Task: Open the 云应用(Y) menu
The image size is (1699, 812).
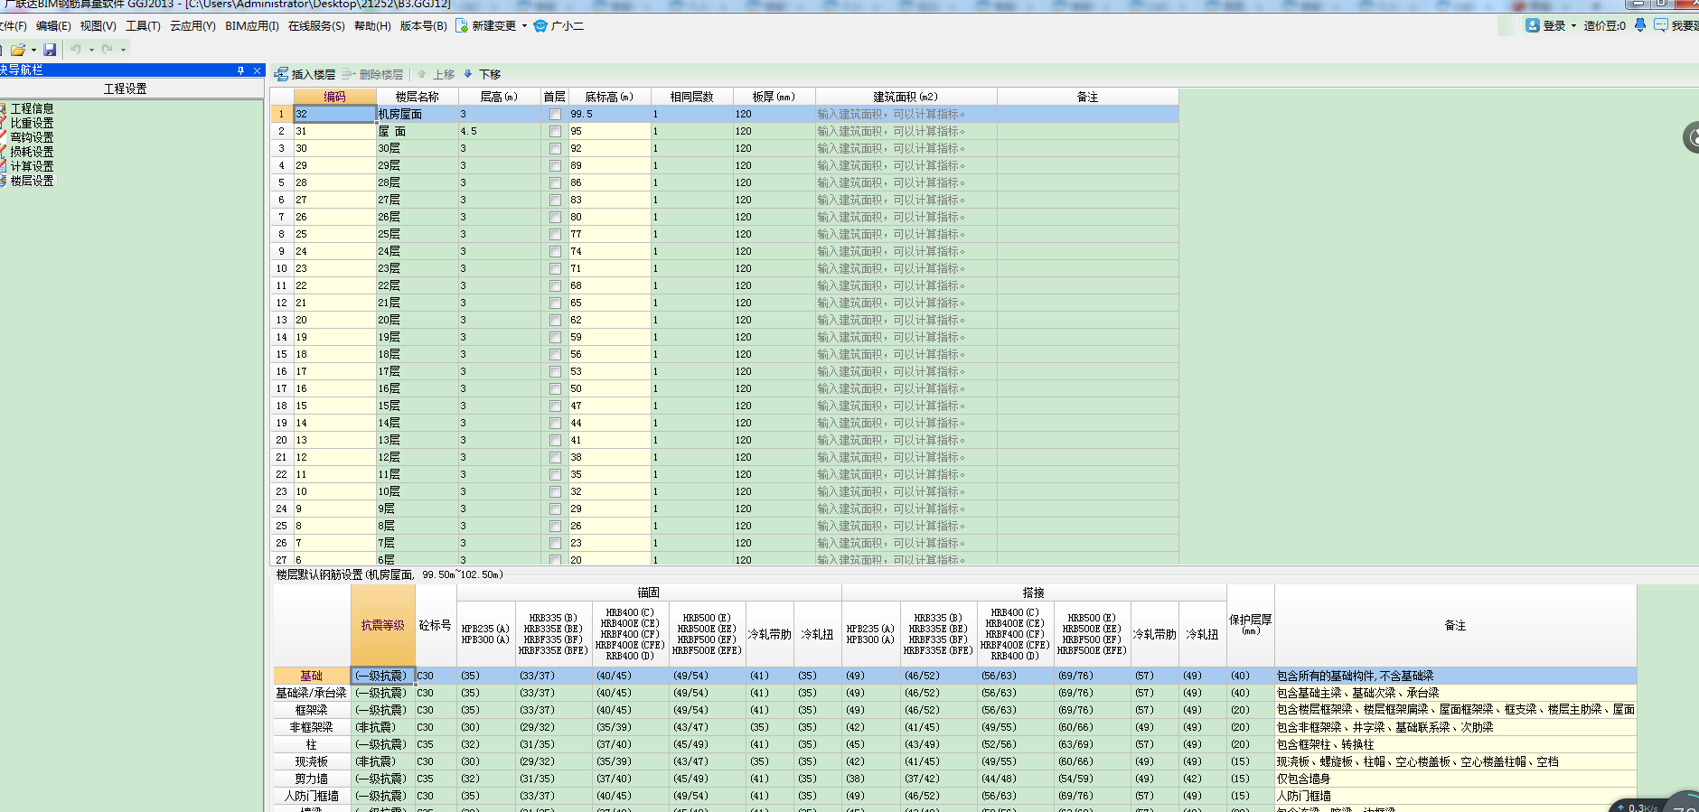Action: pos(192,25)
